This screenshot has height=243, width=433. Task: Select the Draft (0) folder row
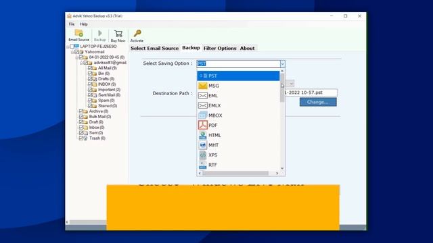click(x=96, y=122)
